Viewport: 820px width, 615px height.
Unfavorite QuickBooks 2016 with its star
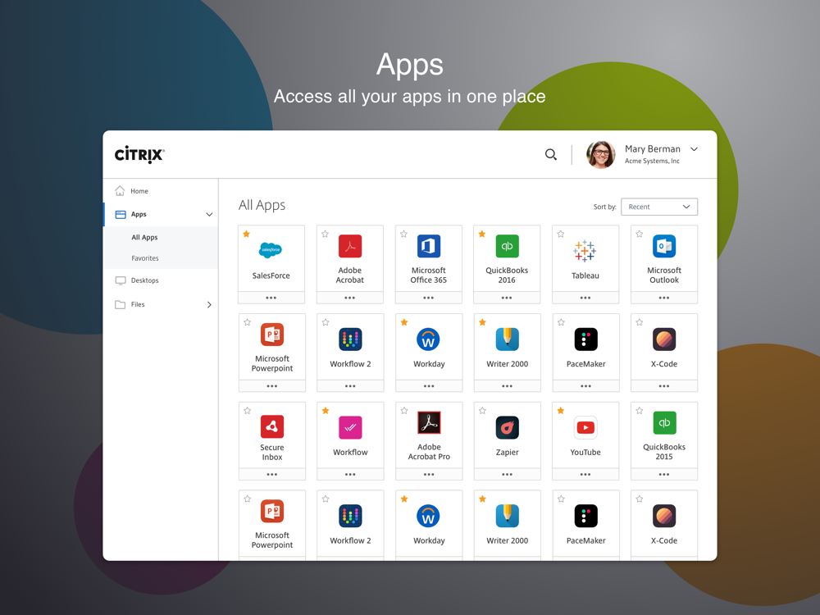[482, 234]
